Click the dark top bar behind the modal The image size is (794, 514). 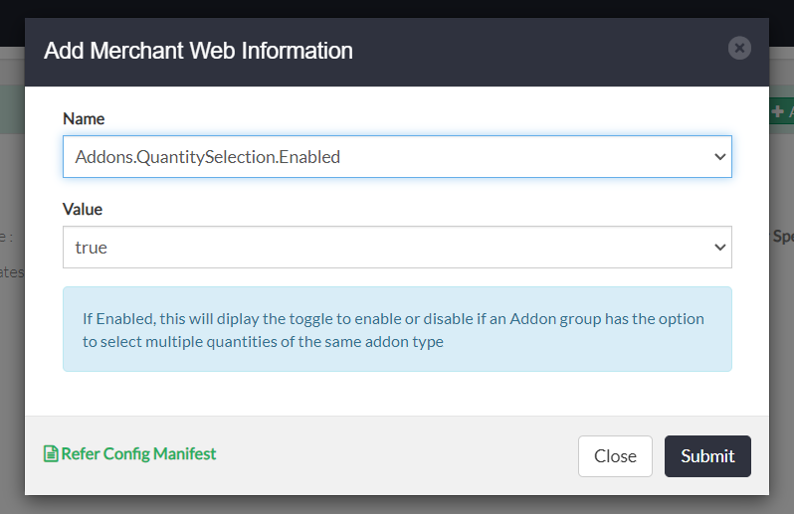pyautogui.click(x=398, y=8)
